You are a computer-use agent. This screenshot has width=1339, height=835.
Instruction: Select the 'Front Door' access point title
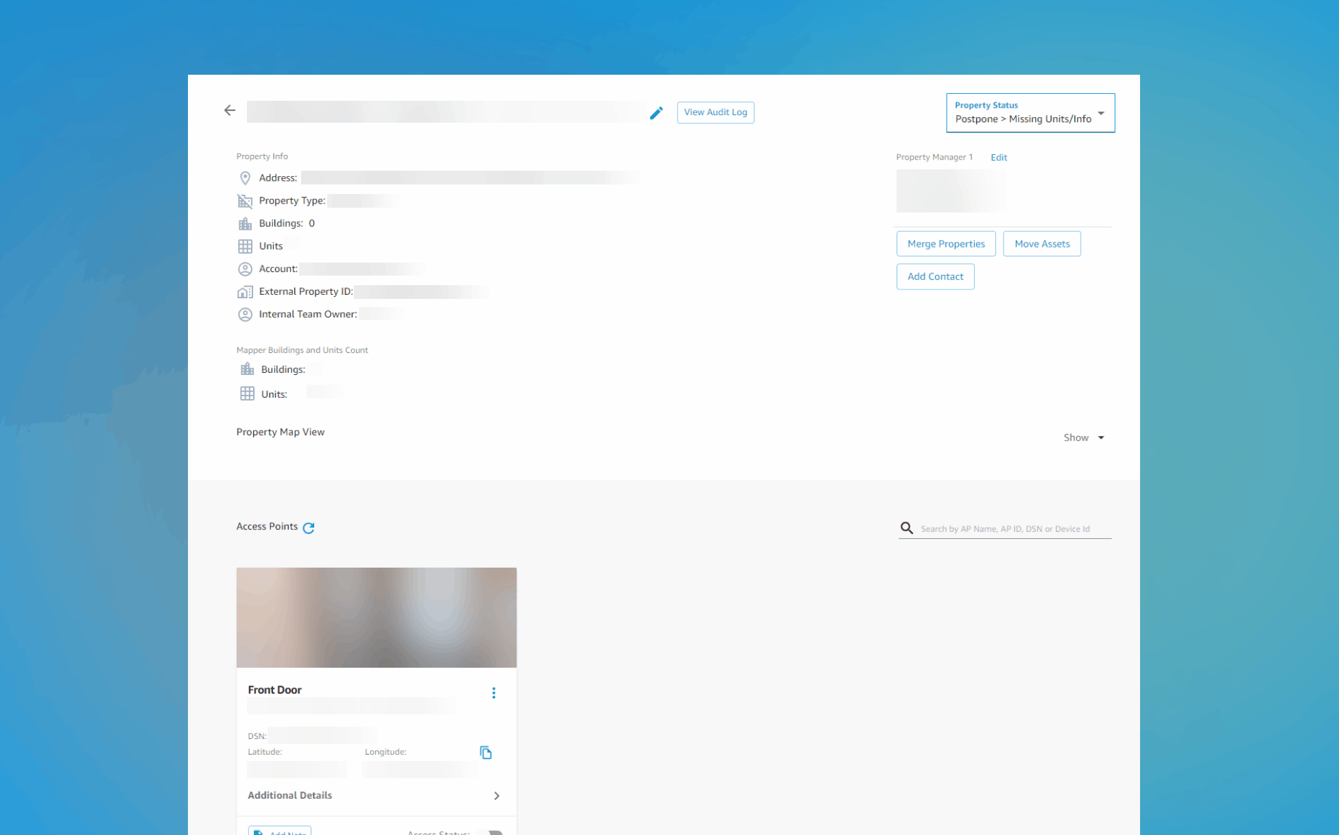coord(274,690)
